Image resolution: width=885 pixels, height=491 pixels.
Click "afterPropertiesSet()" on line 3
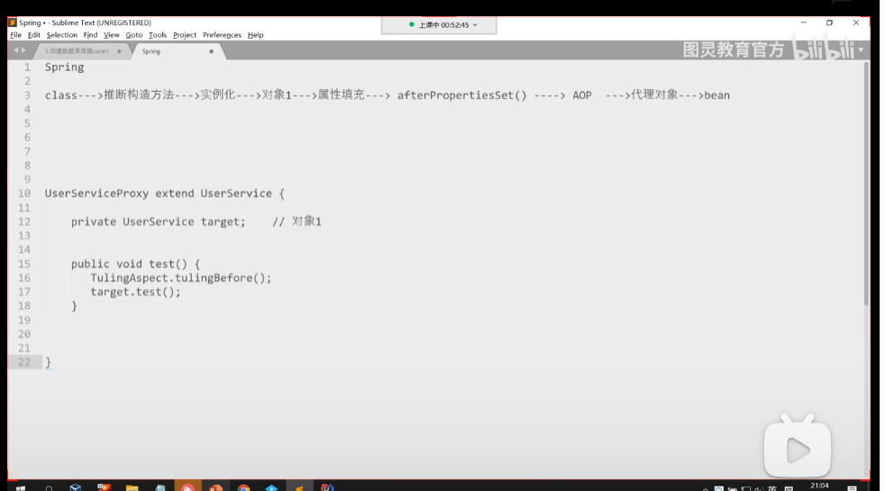pos(461,95)
